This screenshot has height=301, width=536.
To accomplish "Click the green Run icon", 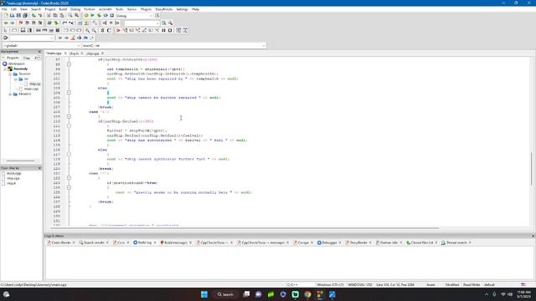I will coord(92,16).
